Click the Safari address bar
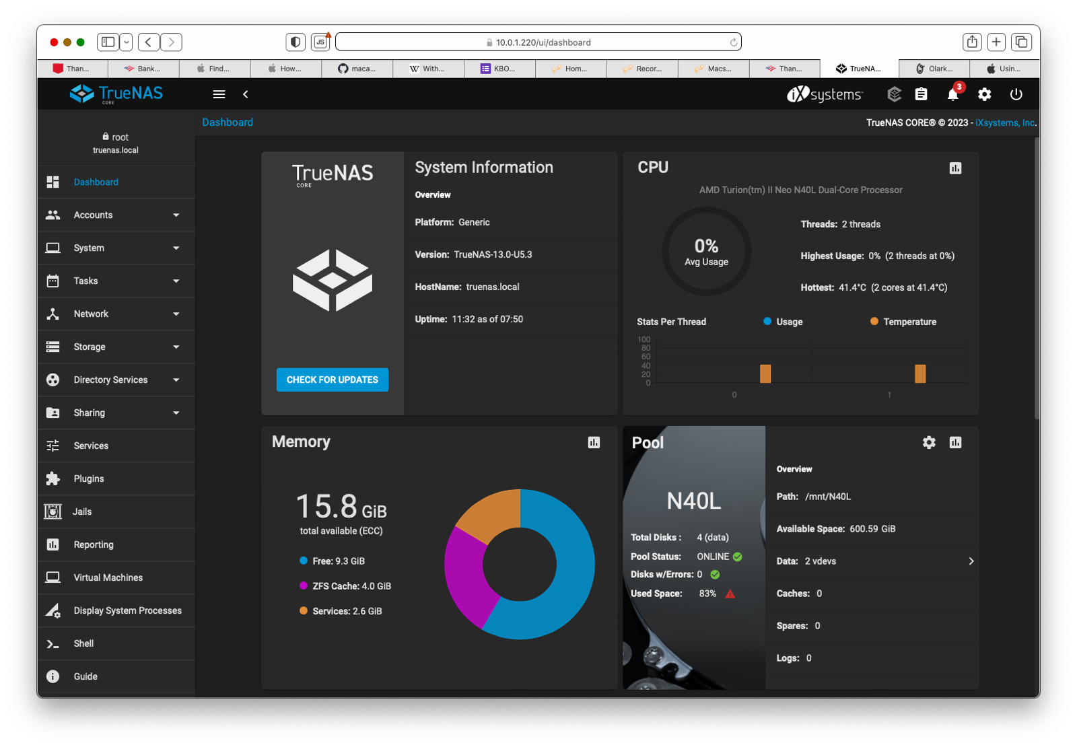This screenshot has height=747, width=1077. tap(538, 42)
